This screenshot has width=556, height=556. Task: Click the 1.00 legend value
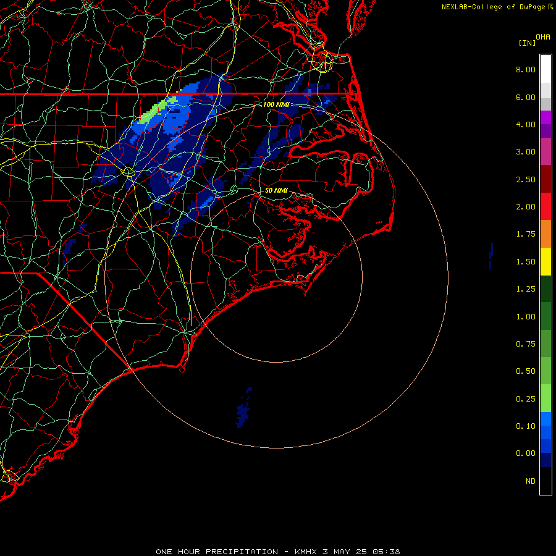pyautogui.click(x=526, y=317)
